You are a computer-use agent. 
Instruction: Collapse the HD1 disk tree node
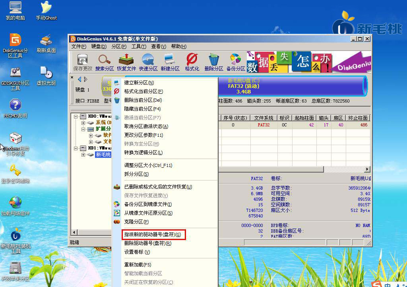pos(76,148)
